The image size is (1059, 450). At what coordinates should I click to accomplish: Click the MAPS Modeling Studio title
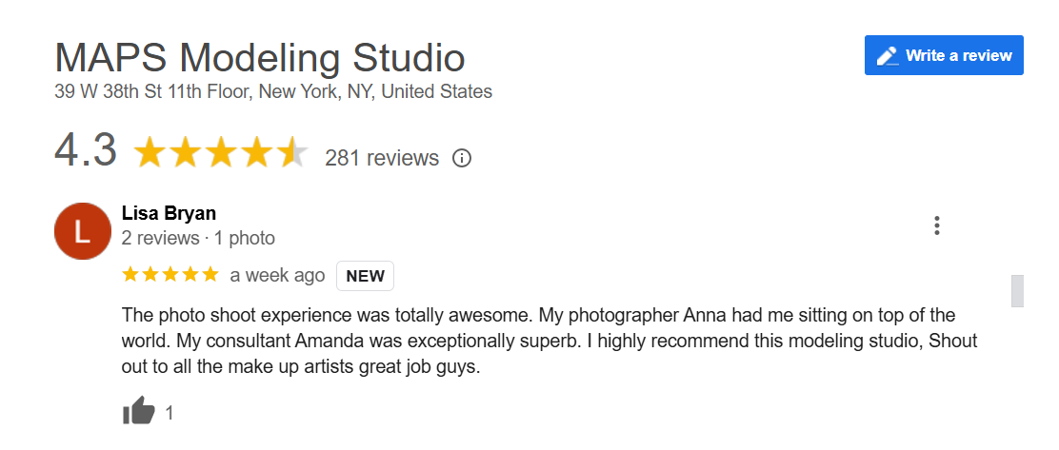pyautogui.click(x=259, y=57)
